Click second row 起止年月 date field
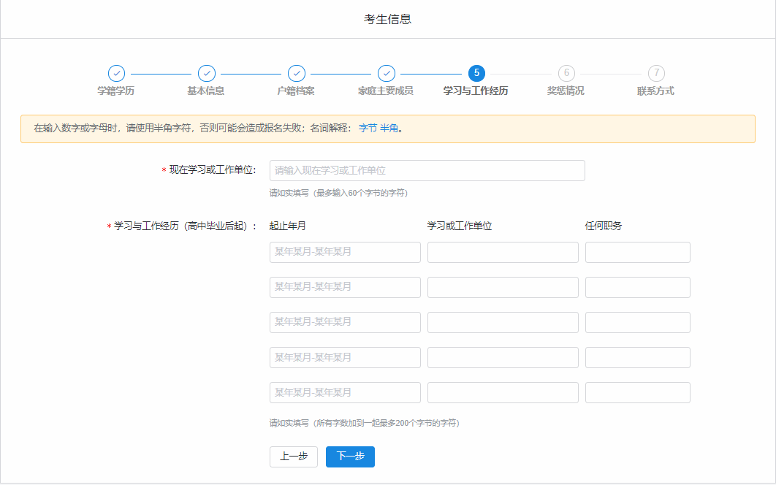Viewport: 776px width, 485px height. [x=345, y=287]
